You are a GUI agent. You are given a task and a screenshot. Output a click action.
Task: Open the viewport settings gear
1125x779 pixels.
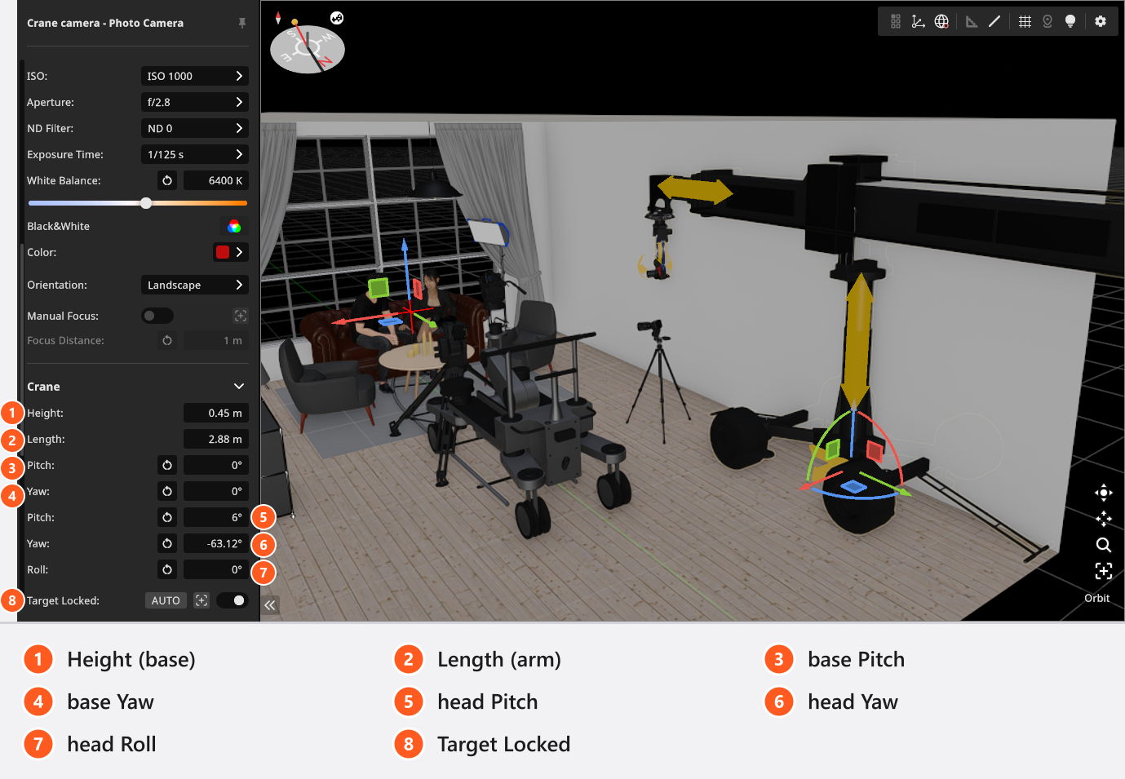pos(1101,21)
